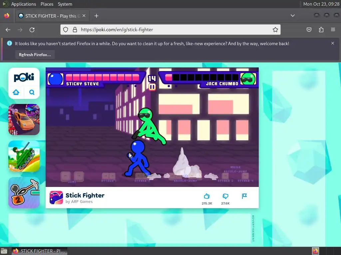
Task: Click the Poki logo
Action: click(x=24, y=77)
